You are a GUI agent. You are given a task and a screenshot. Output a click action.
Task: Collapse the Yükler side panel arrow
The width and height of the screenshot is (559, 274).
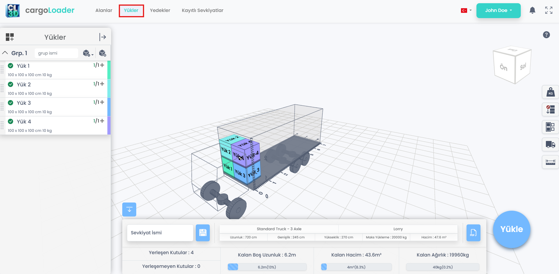click(x=102, y=37)
